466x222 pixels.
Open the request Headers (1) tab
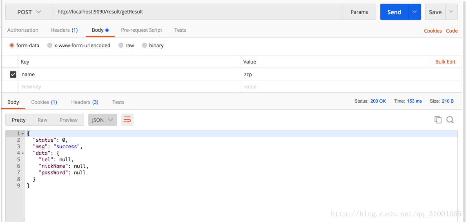pyautogui.click(x=64, y=30)
